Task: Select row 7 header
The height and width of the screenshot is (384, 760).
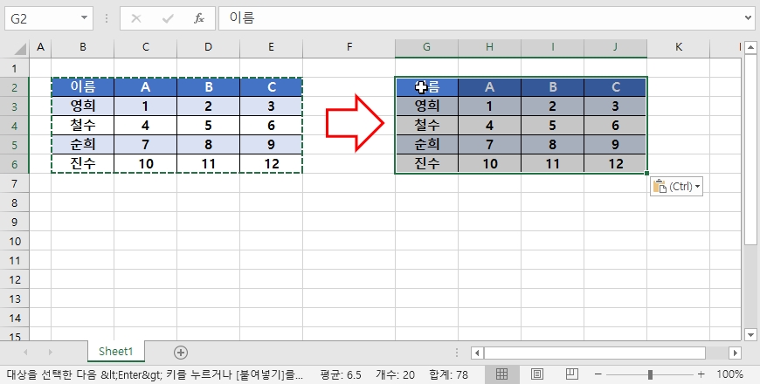Action: coord(15,183)
